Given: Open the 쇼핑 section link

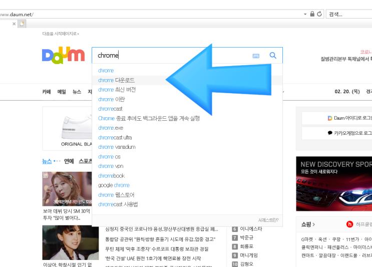Looking at the screenshot, I should click(308, 224).
